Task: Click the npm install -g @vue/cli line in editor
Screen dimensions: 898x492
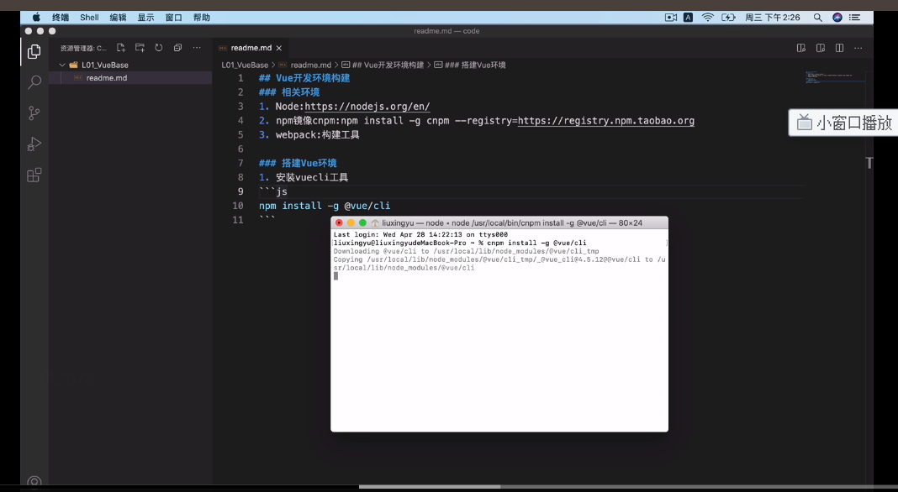Action: click(x=325, y=206)
